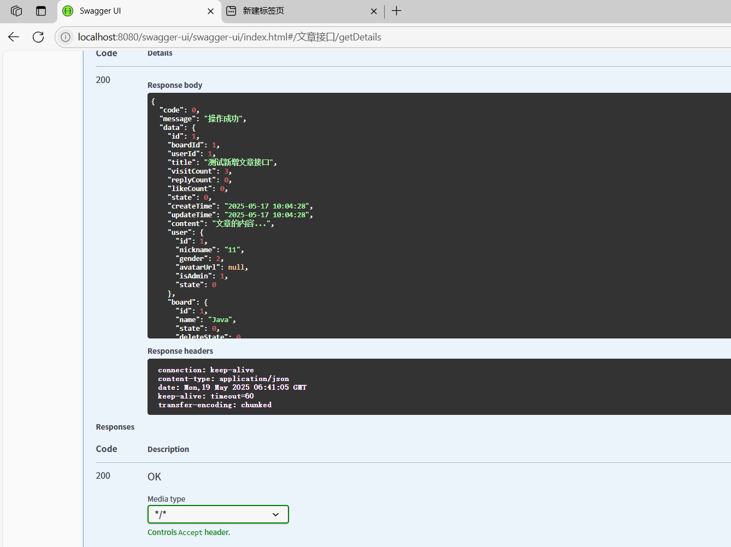The height and width of the screenshot is (547, 731).
Task: Click the Swagger UI tab favicon
Action: pos(68,11)
